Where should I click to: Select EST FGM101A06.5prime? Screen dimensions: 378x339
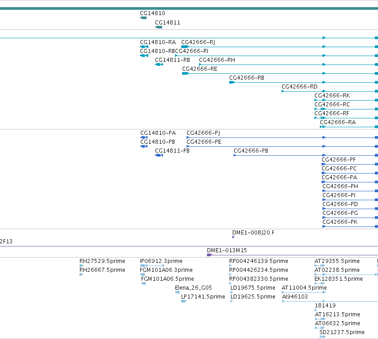167,279
